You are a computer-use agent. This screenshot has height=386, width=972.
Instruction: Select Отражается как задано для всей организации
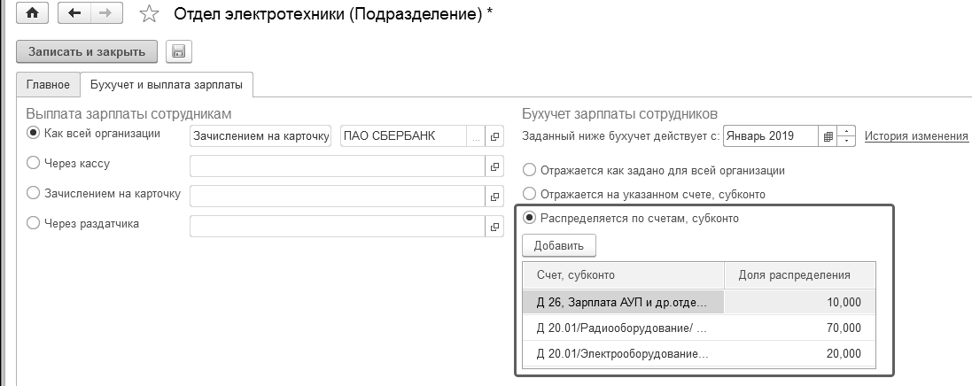point(530,169)
